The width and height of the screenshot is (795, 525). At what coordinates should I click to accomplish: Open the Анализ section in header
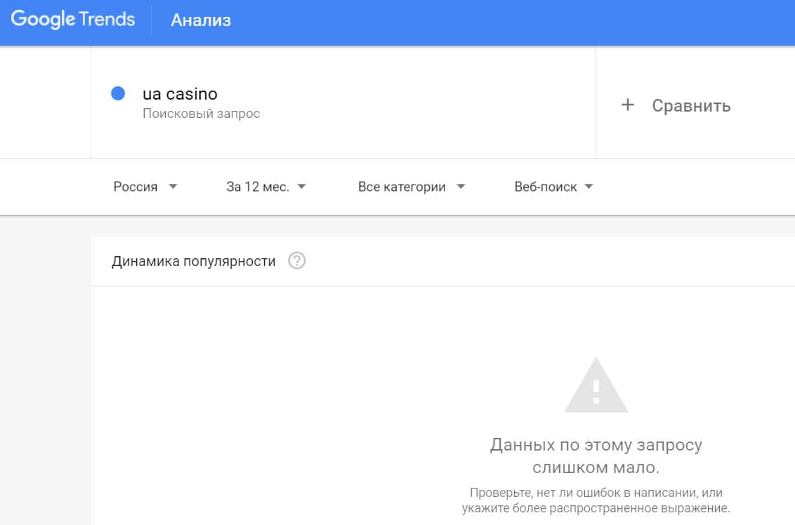201,20
